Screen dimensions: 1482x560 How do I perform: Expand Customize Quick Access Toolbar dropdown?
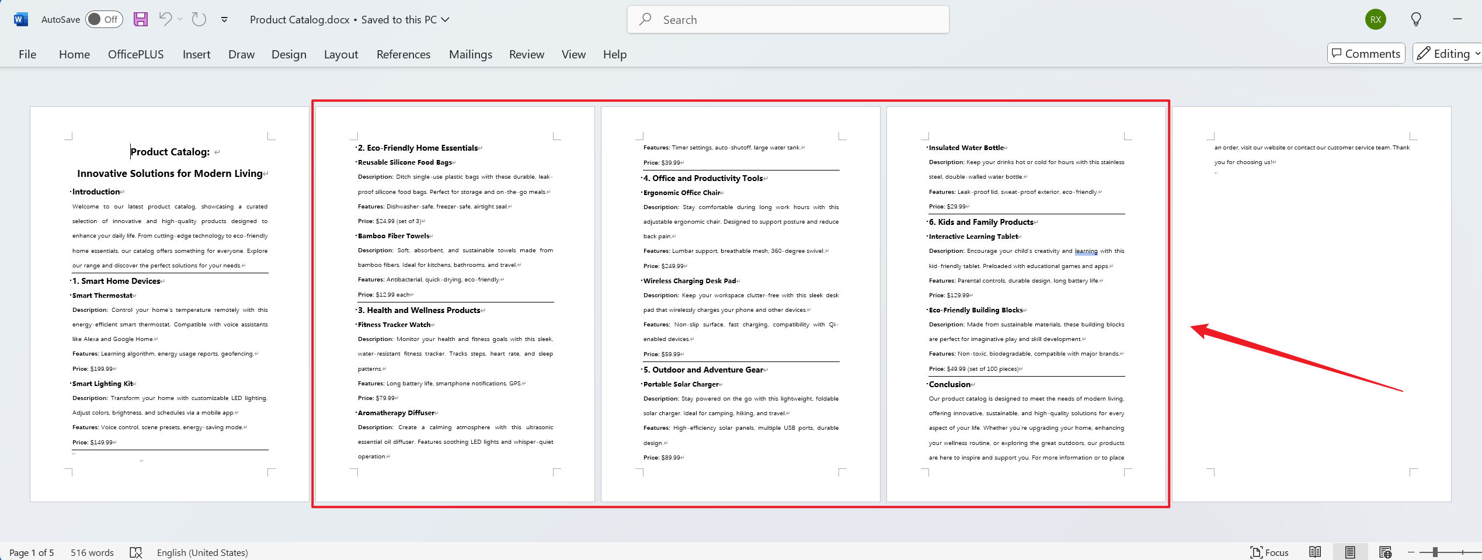click(224, 19)
